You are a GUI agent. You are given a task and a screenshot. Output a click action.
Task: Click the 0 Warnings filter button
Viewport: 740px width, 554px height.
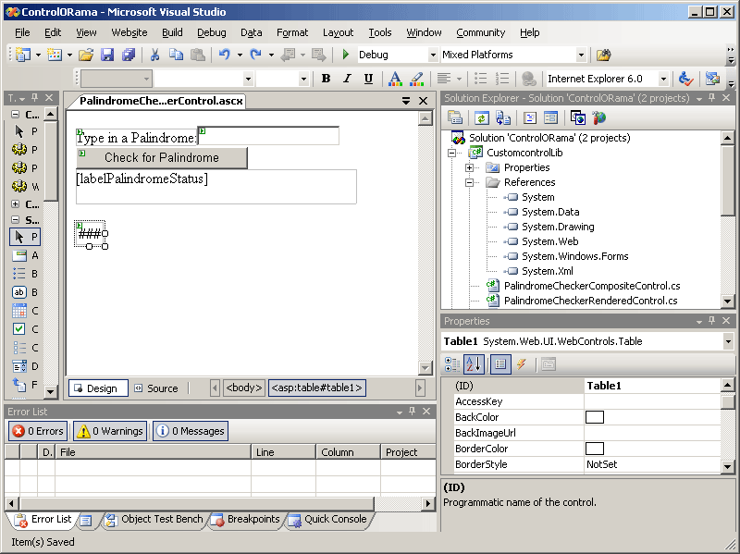pos(109,431)
